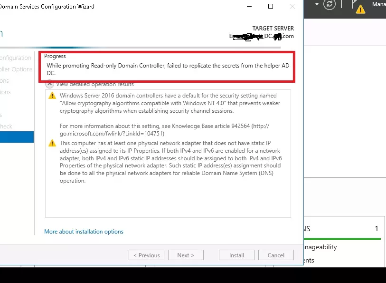Click the Install button

[x=236, y=255]
